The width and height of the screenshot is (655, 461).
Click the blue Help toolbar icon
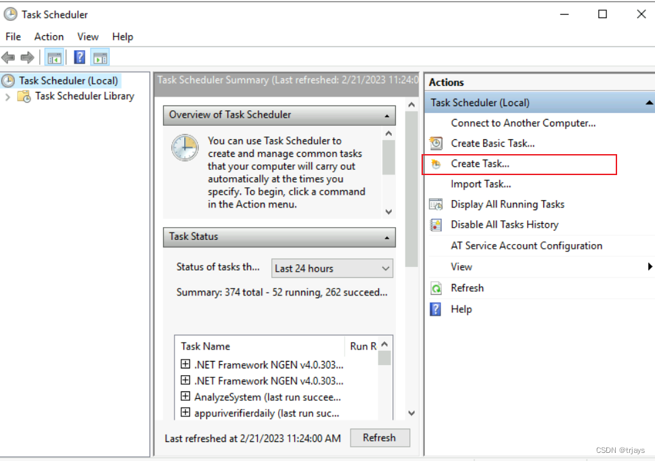tap(79, 57)
